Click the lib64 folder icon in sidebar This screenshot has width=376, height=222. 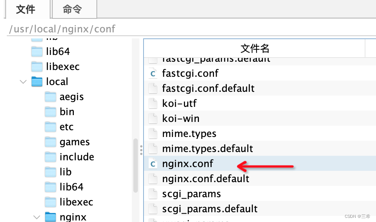(37, 52)
